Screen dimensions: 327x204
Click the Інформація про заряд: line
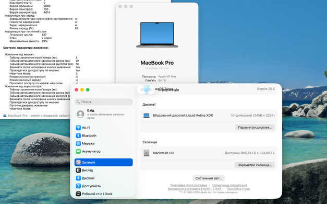20,16
